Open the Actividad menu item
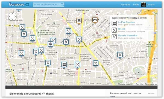 coord(125,5)
